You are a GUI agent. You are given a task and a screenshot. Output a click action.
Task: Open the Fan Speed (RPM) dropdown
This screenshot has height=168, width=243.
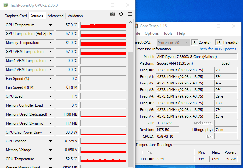51,87
